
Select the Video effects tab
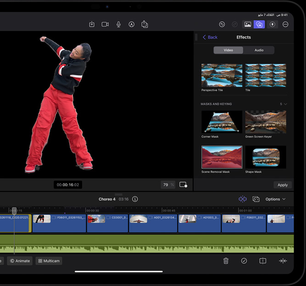(228, 50)
